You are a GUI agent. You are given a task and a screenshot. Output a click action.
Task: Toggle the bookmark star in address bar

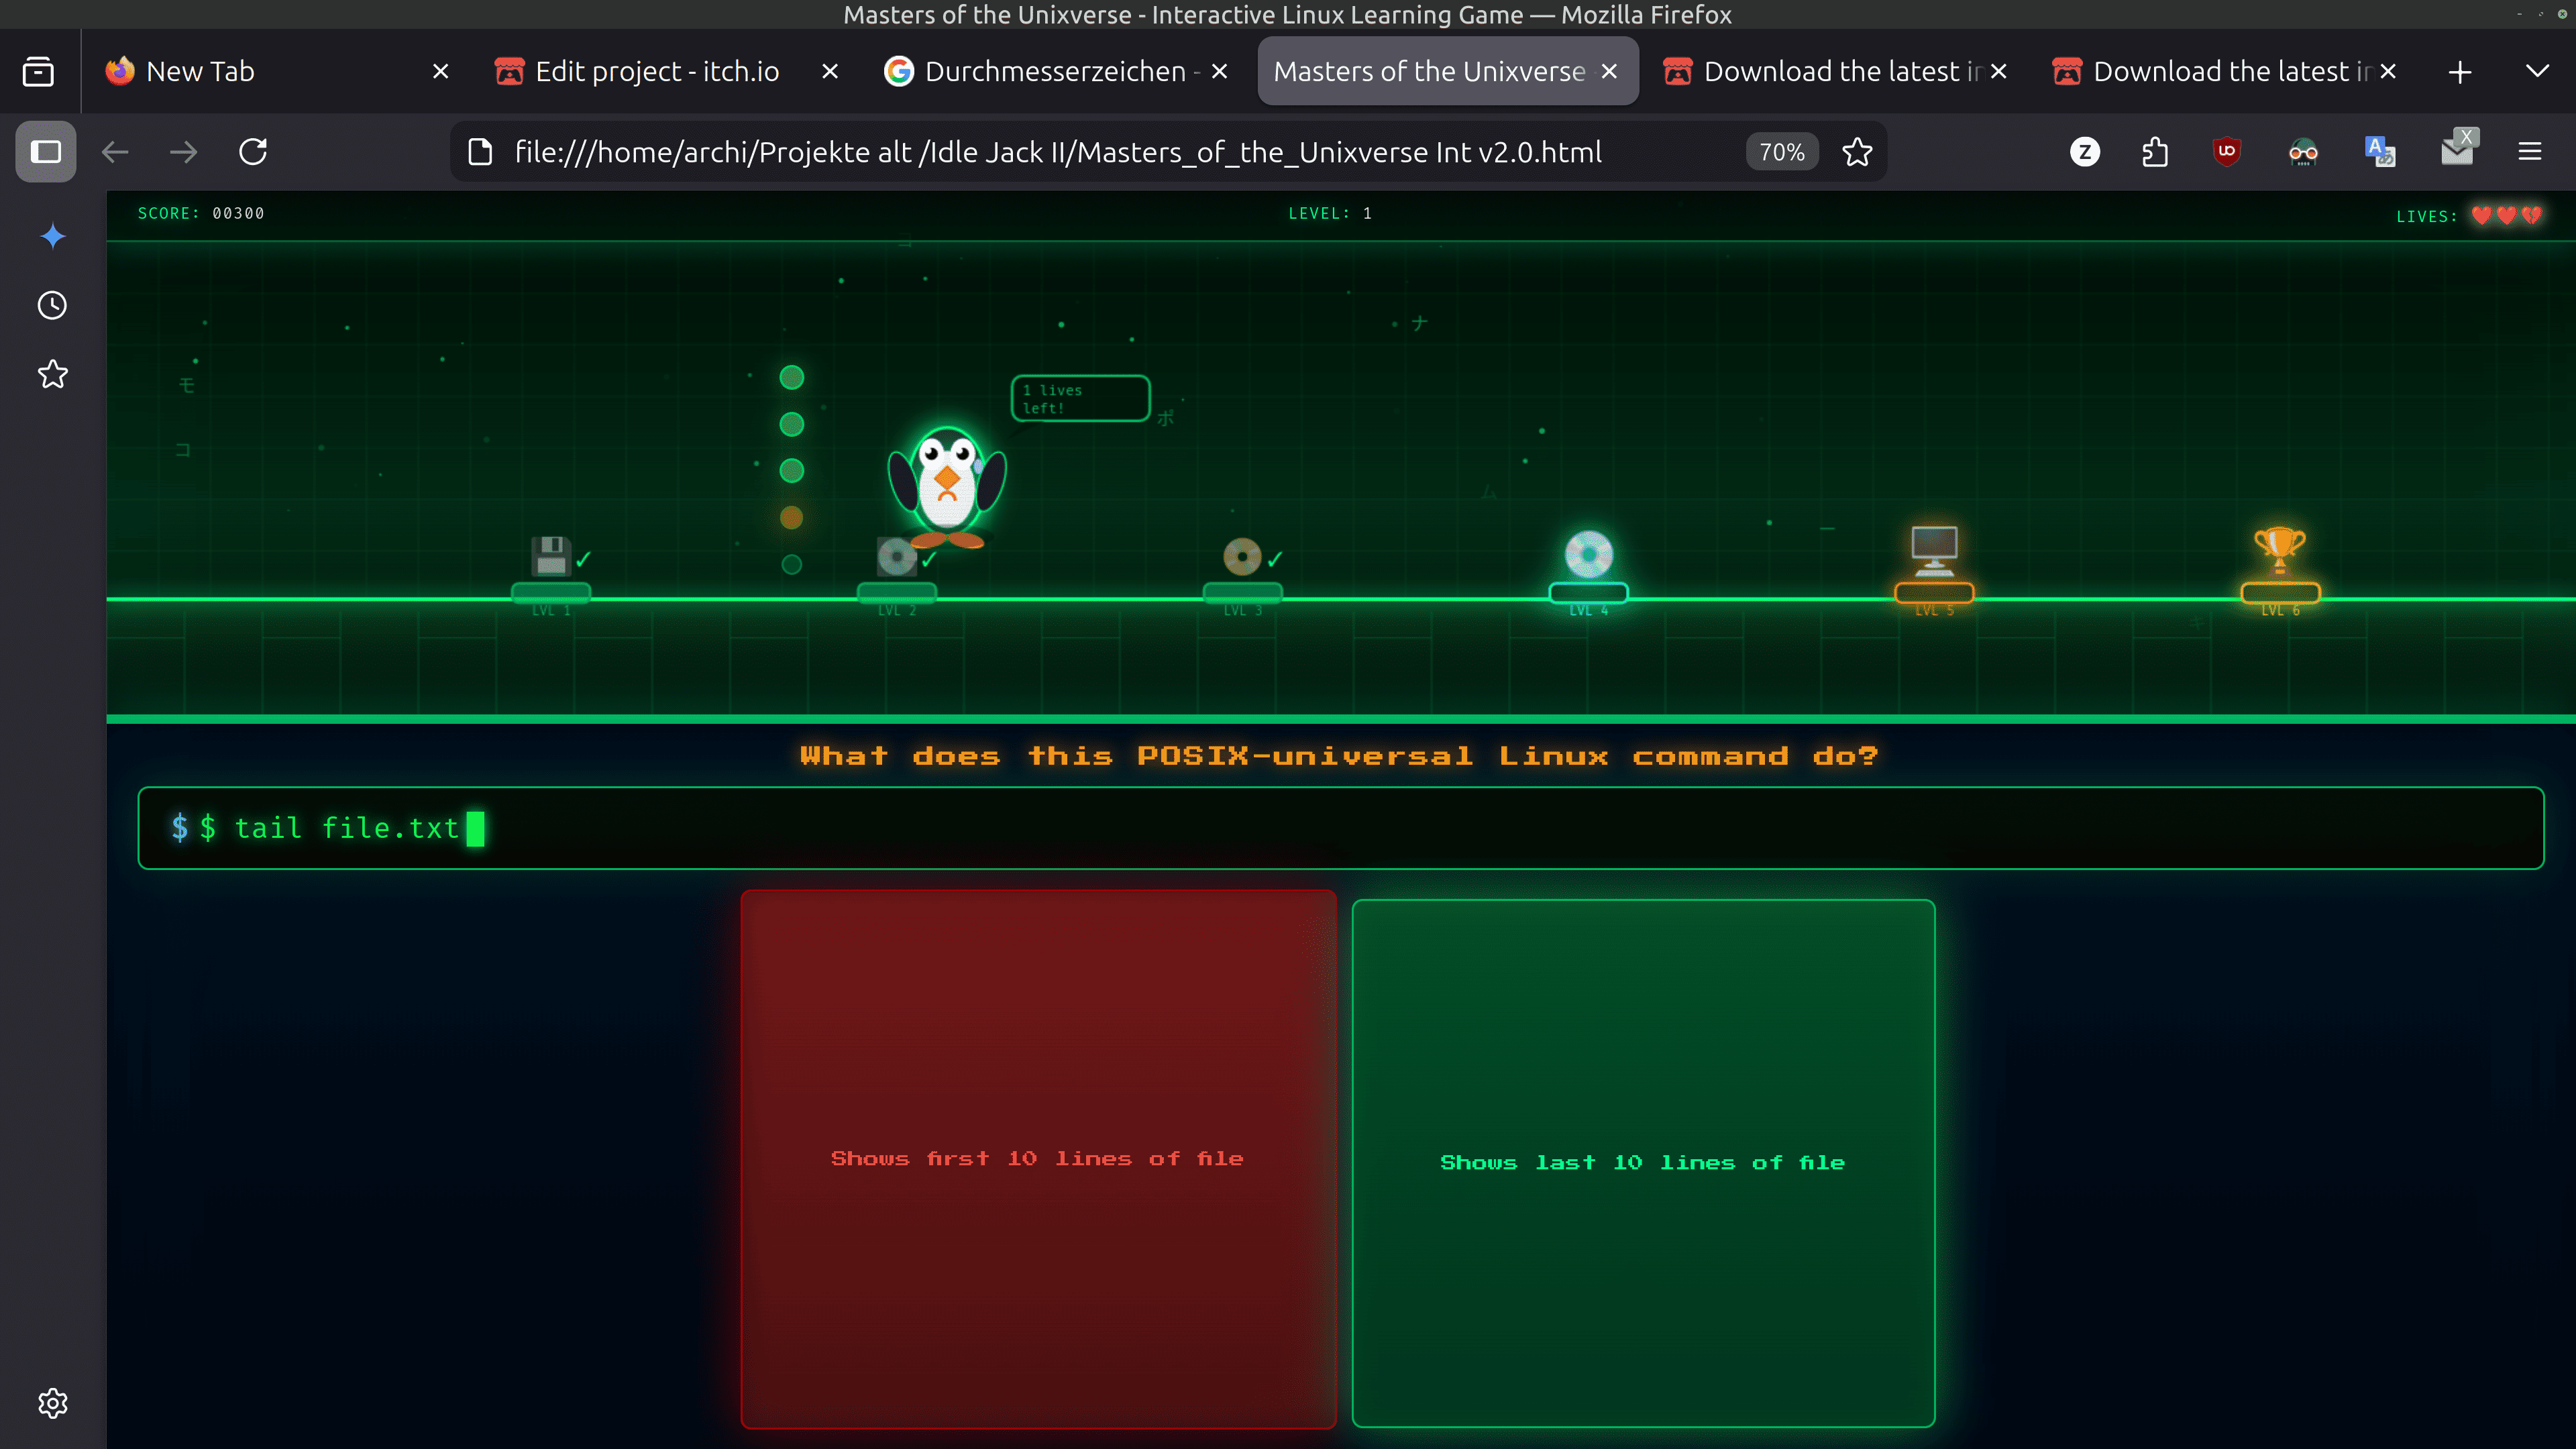[1857, 151]
